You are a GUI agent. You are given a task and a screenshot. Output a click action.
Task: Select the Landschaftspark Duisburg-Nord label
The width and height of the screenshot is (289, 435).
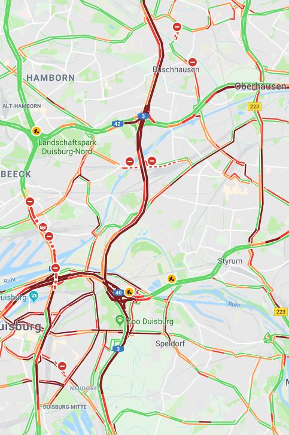67,147
